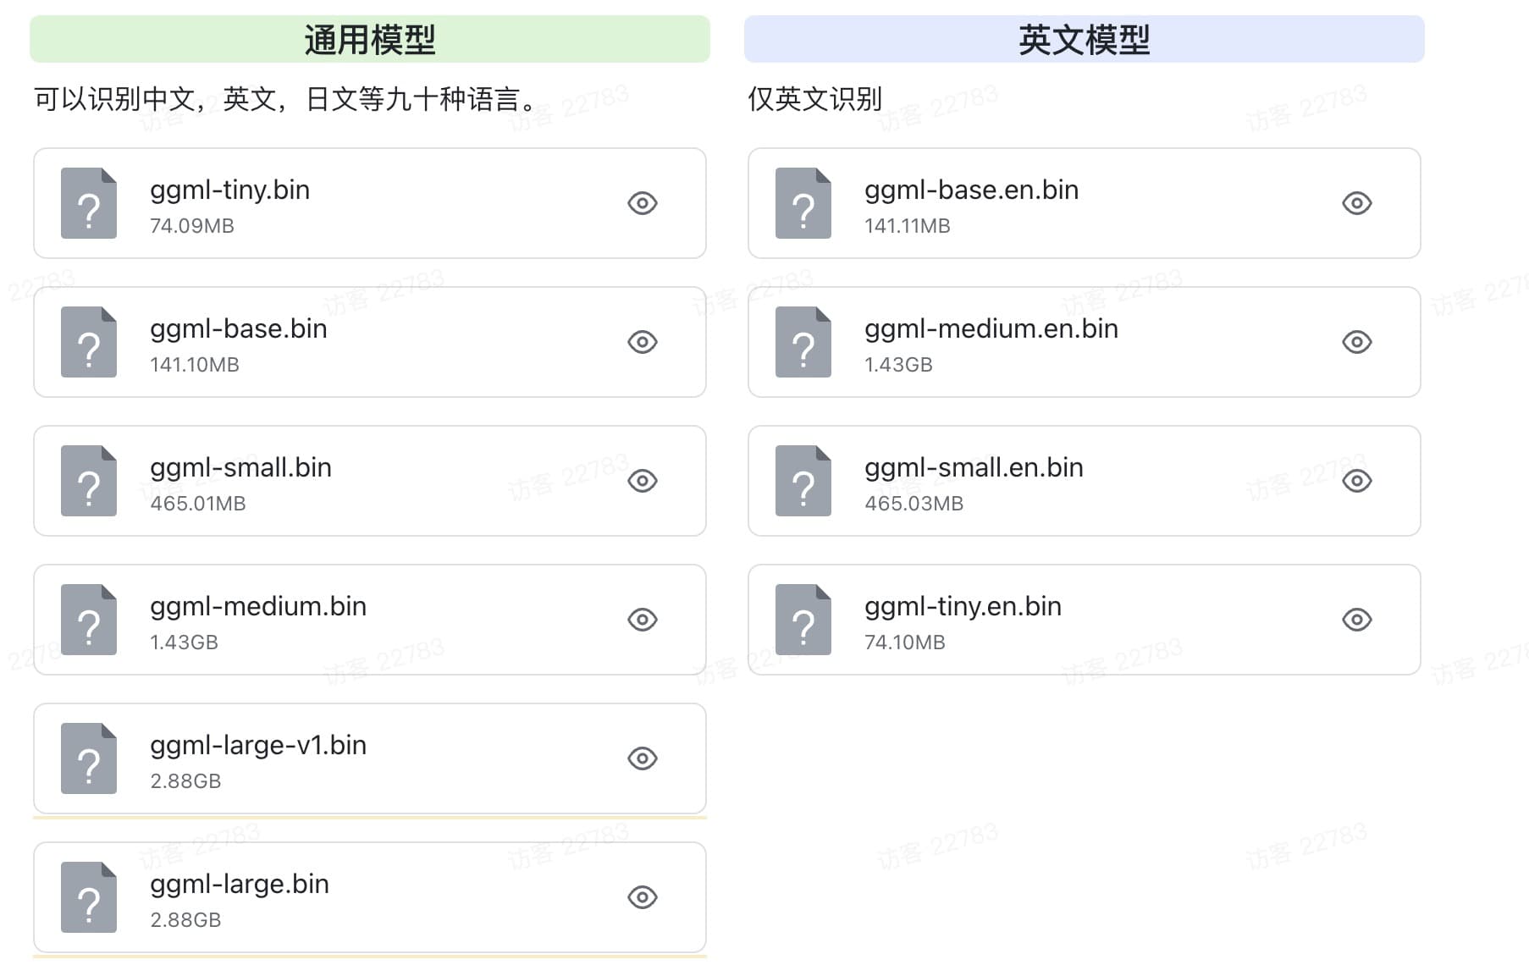Click the file icon for ggml-medium.bin
Screen dimensions: 1529x965
(x=89, y=620)
